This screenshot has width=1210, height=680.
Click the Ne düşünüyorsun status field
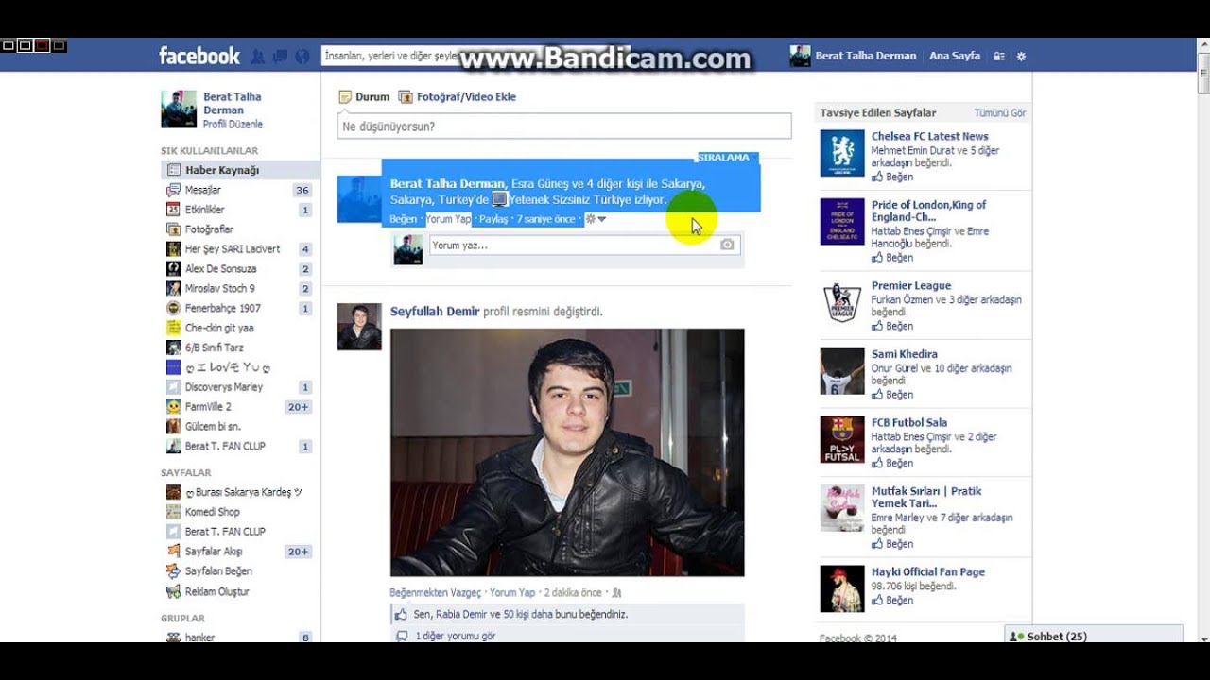(x=564, y=127)
